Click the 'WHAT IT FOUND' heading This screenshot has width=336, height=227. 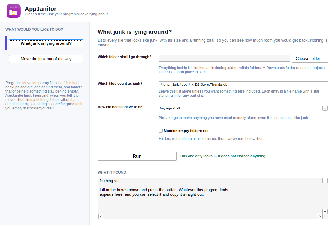tap(112, 172)
